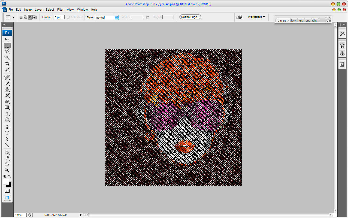Pick the Magic Wand tool
Viewport: 348px width, 218px height.
[7, 57]
